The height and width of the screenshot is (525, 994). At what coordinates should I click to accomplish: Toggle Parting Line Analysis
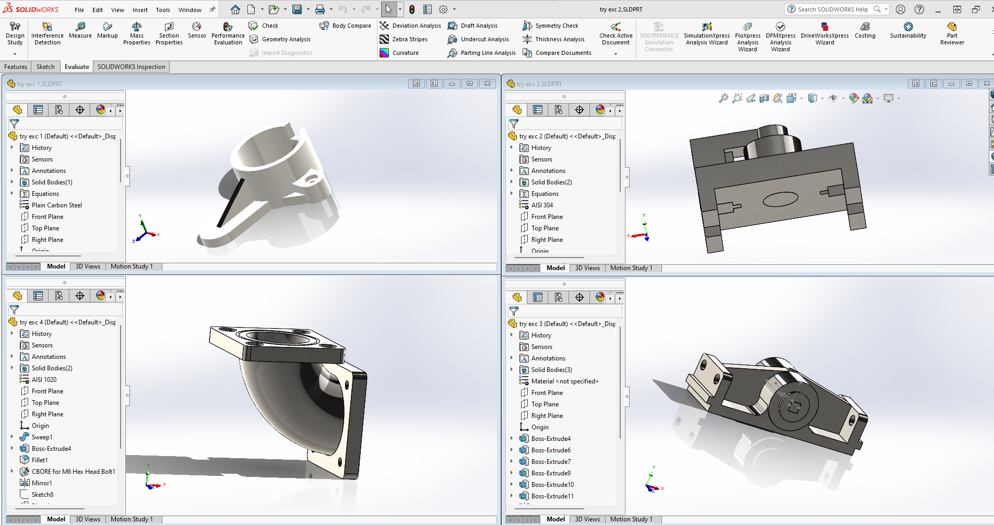481,53
